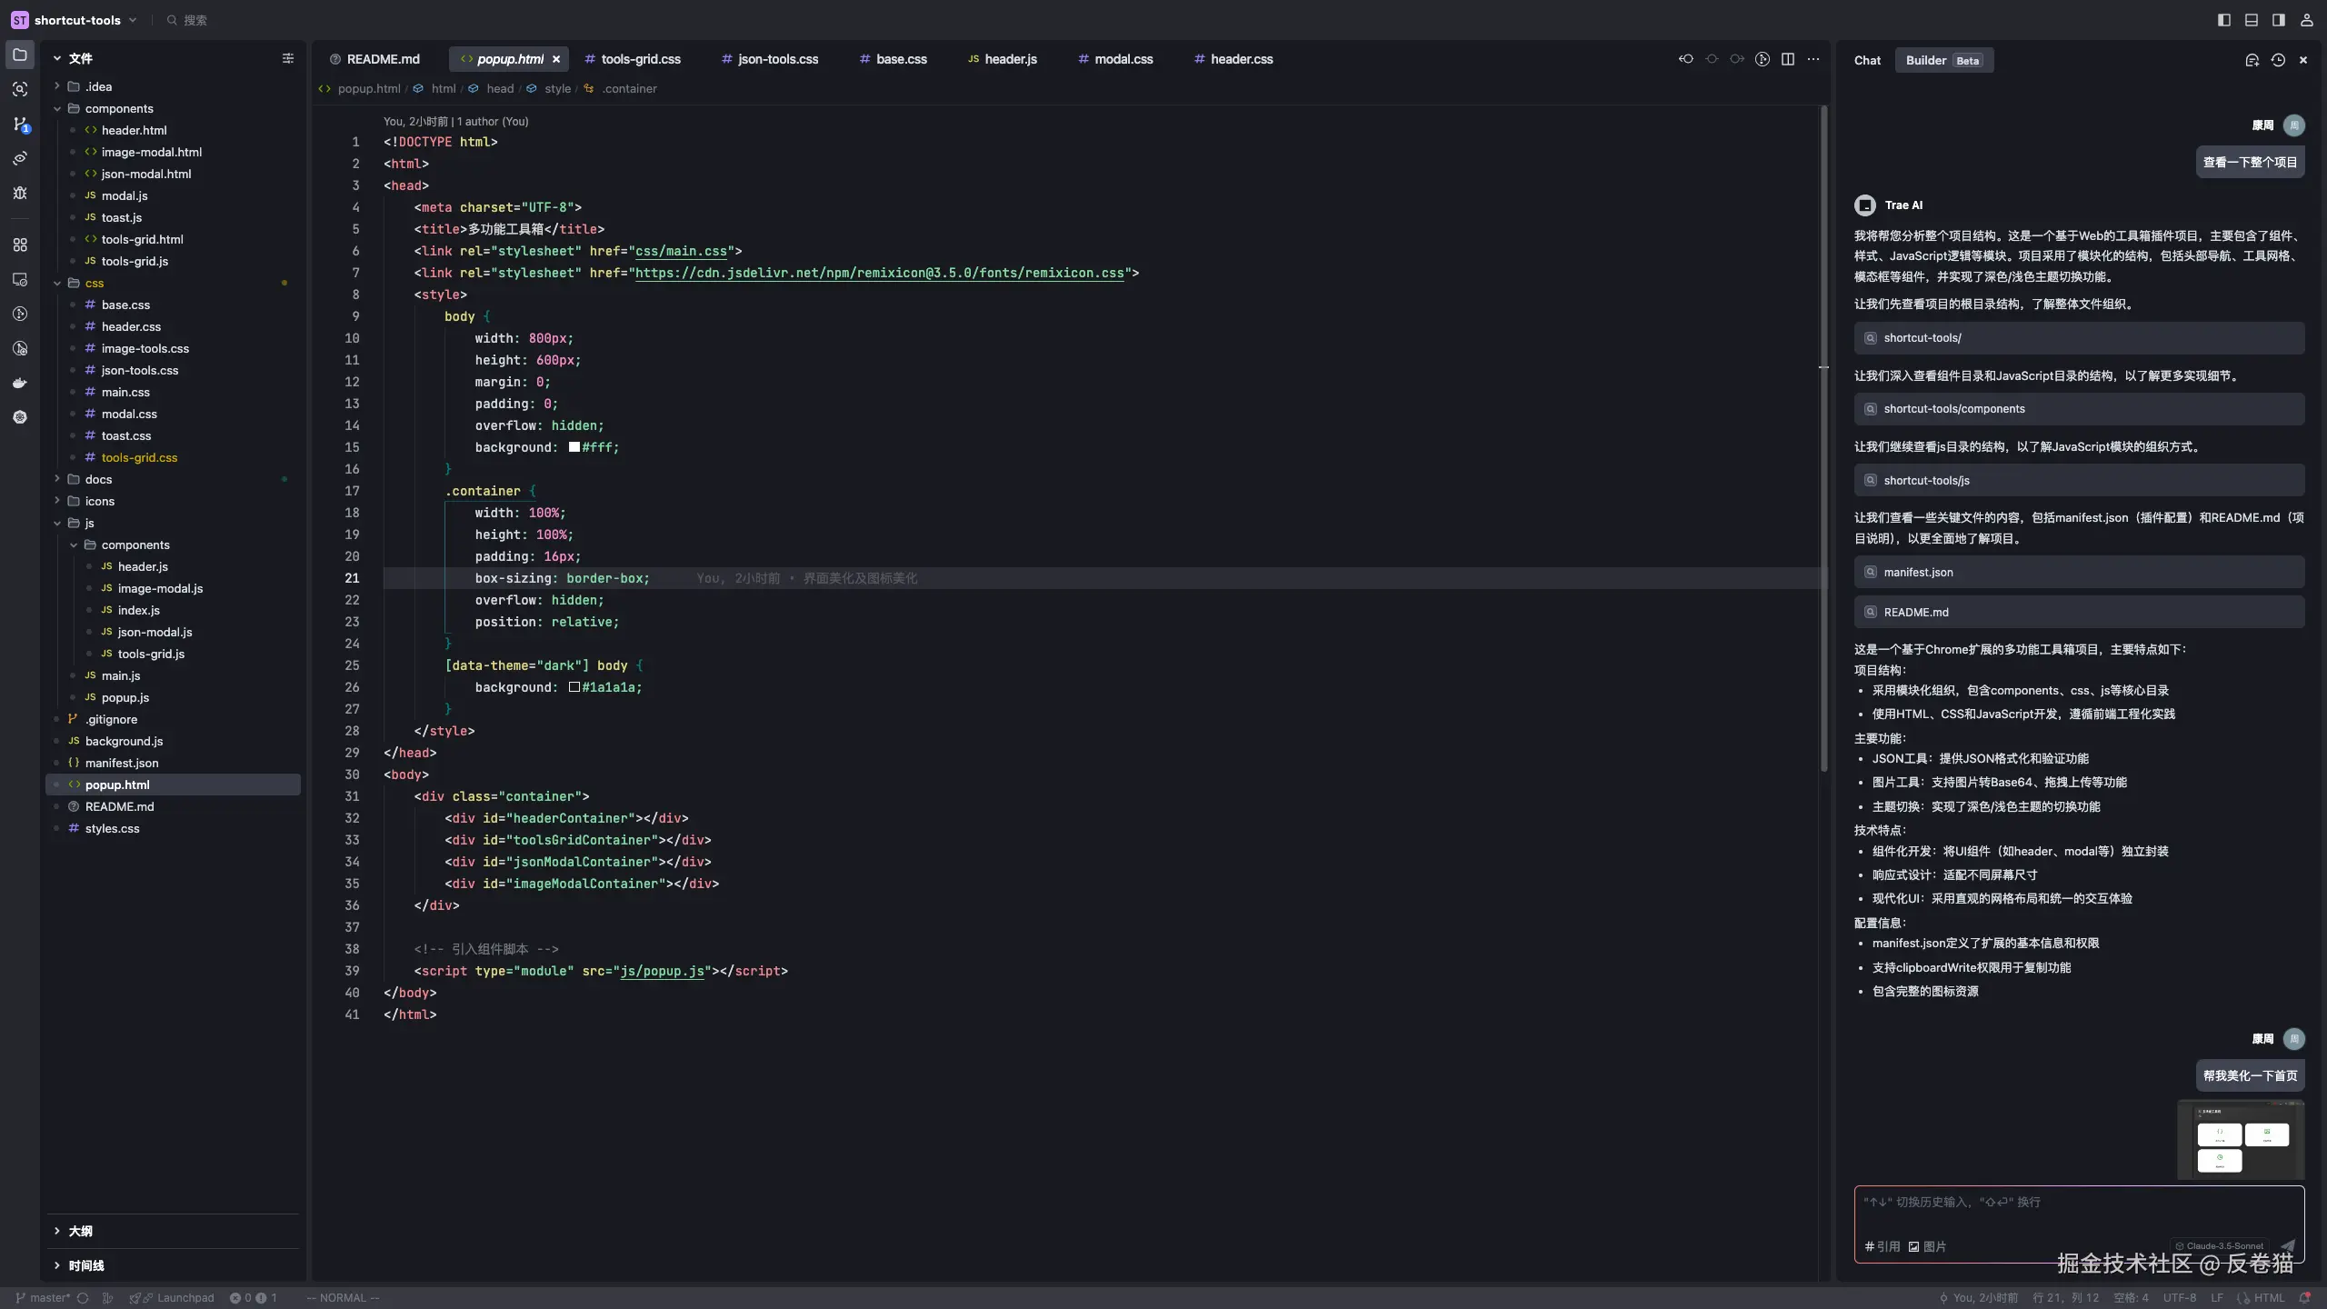This screenshot has height=1309, width=2327.
Task: Click the #引用 reference button
Action: 1882,1246
